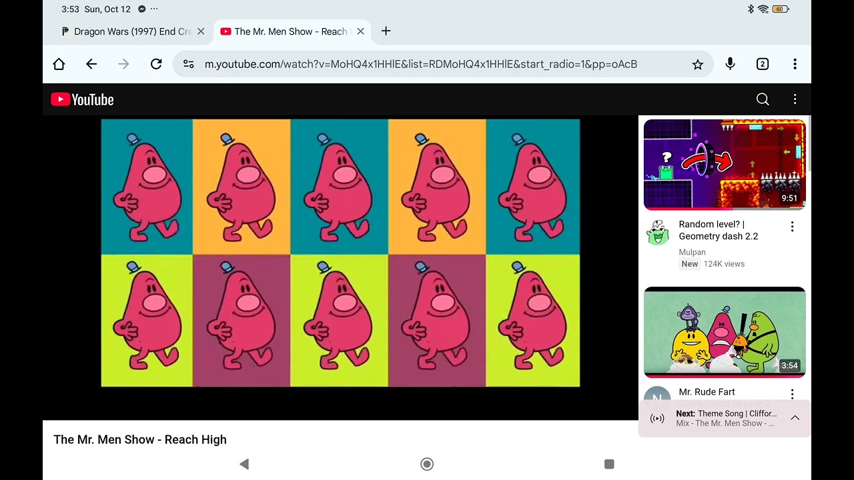Tap the Mr. Men video player

[x=340, y=253]
